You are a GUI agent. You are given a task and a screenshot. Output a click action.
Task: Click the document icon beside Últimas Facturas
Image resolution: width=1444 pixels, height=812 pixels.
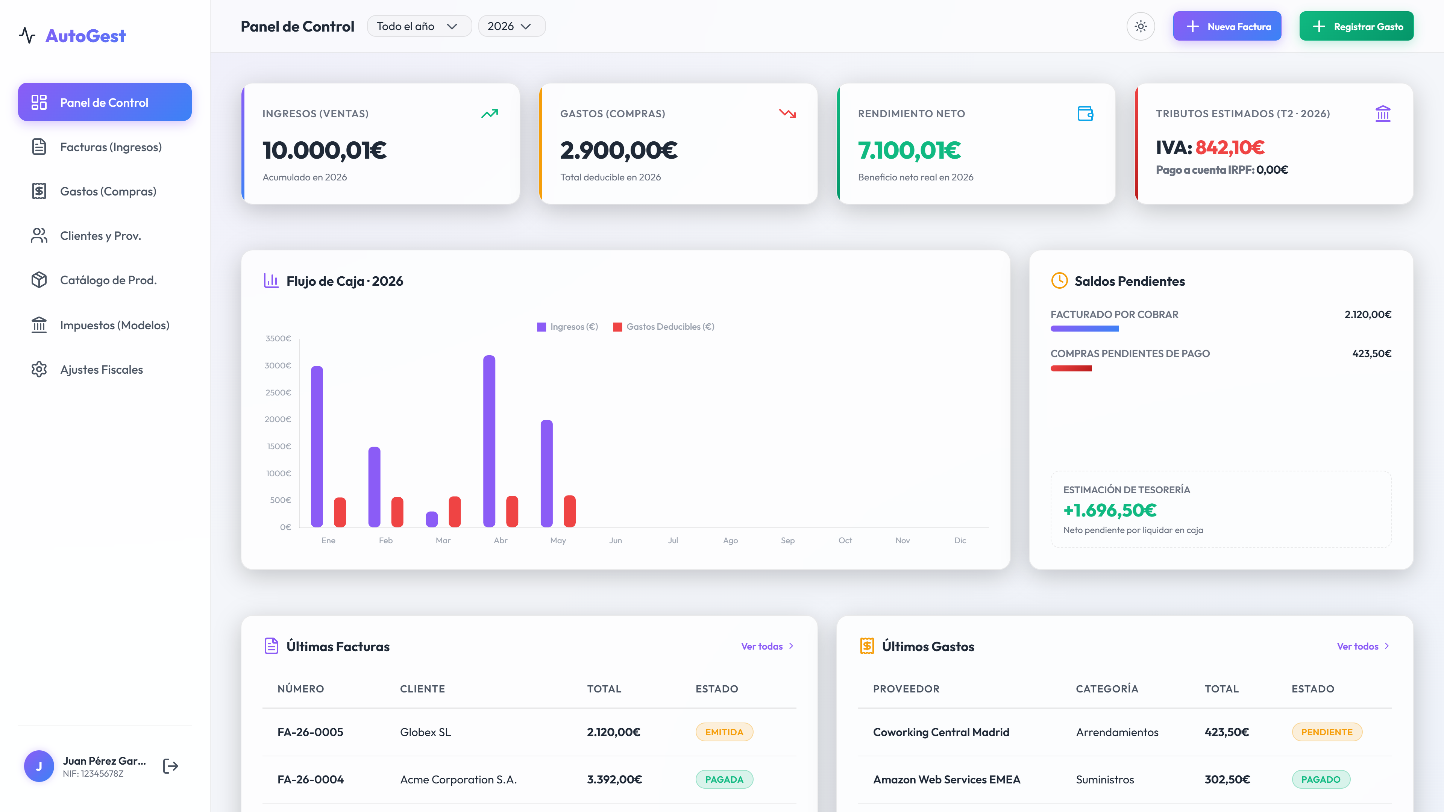[x=271, y=645]
